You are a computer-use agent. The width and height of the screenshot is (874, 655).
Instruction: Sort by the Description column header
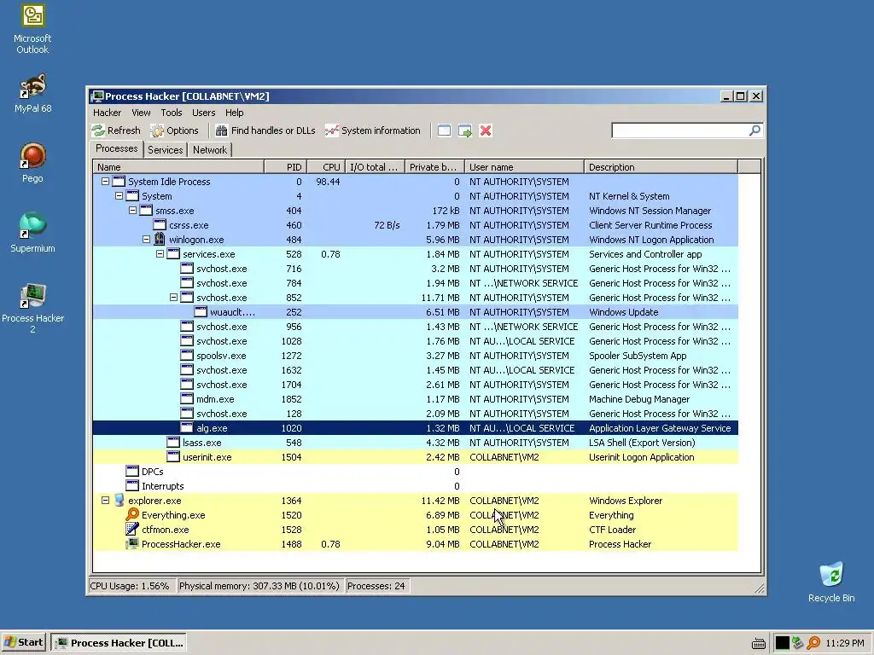pos(661,166)
